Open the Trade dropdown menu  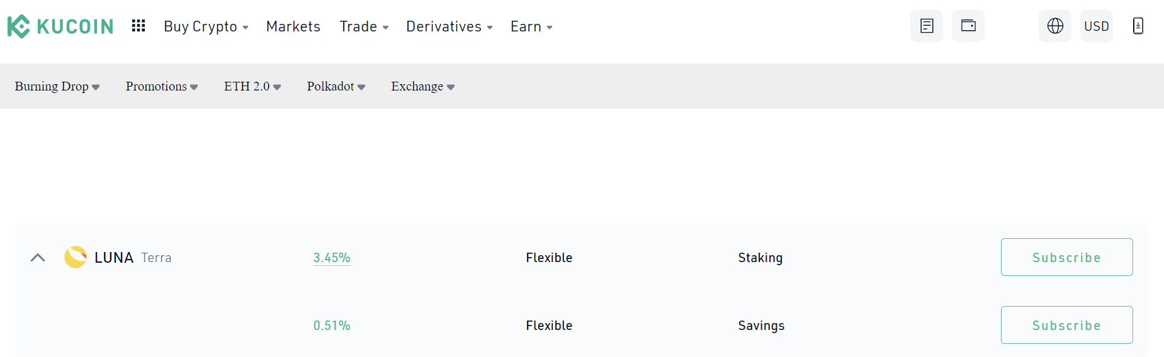[x=364, y=26]
